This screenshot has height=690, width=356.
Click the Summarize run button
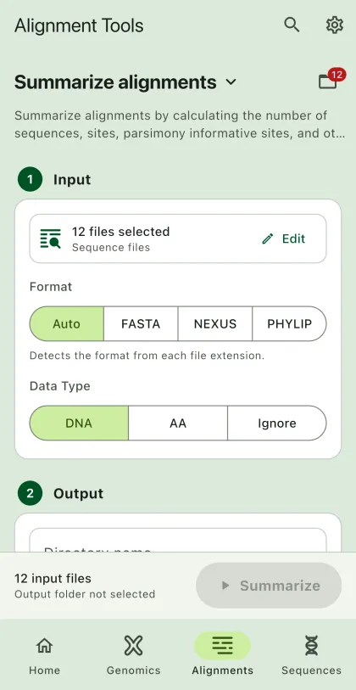(x=269, y=586)
